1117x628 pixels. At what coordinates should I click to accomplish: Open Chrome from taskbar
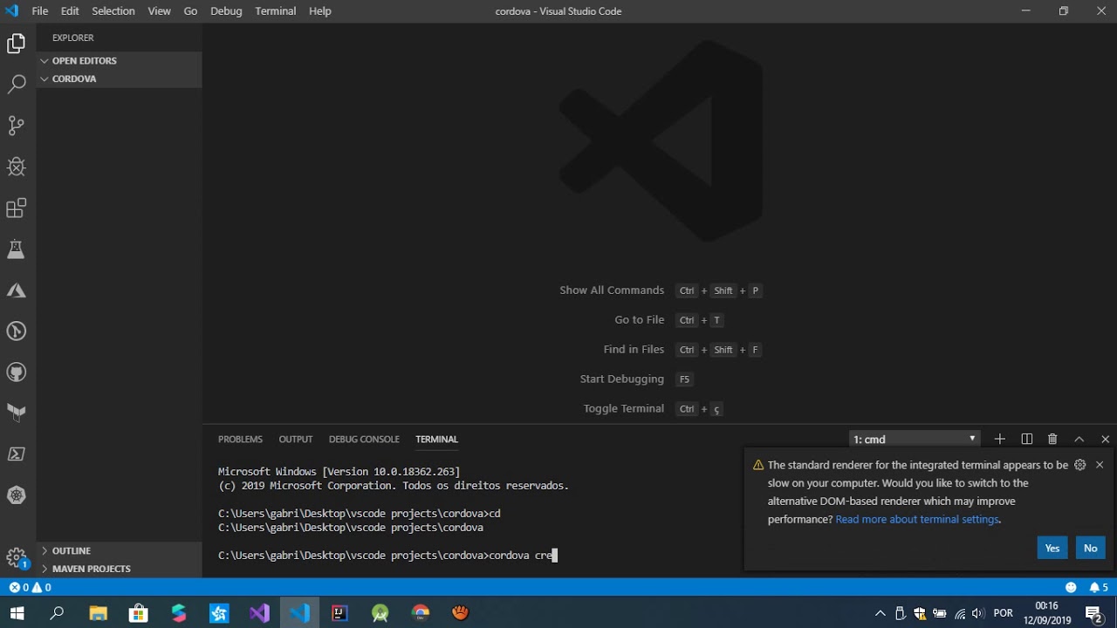[421, 613]
